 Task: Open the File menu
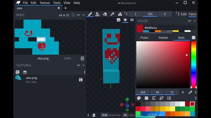coord(25,3)
